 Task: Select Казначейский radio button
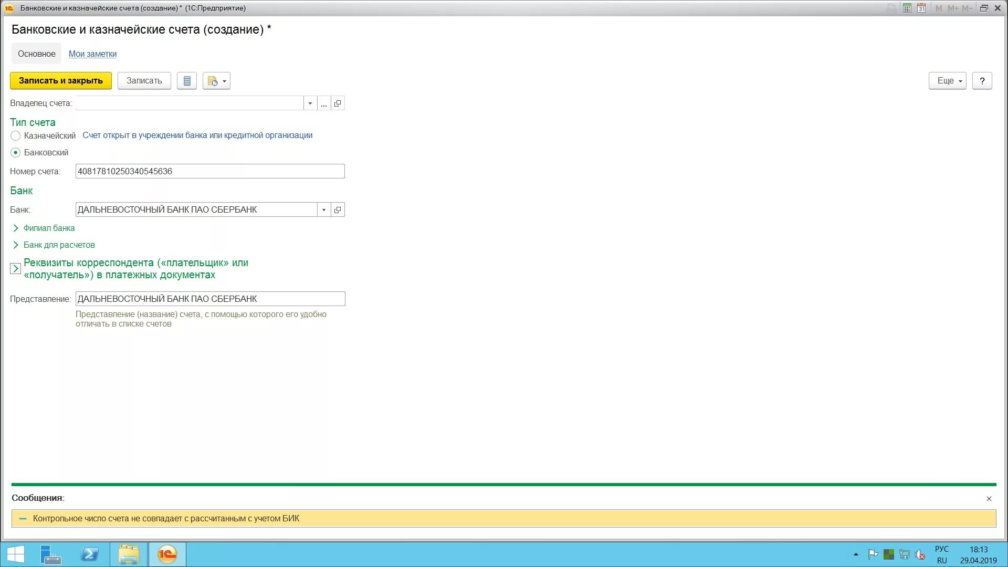15,135
